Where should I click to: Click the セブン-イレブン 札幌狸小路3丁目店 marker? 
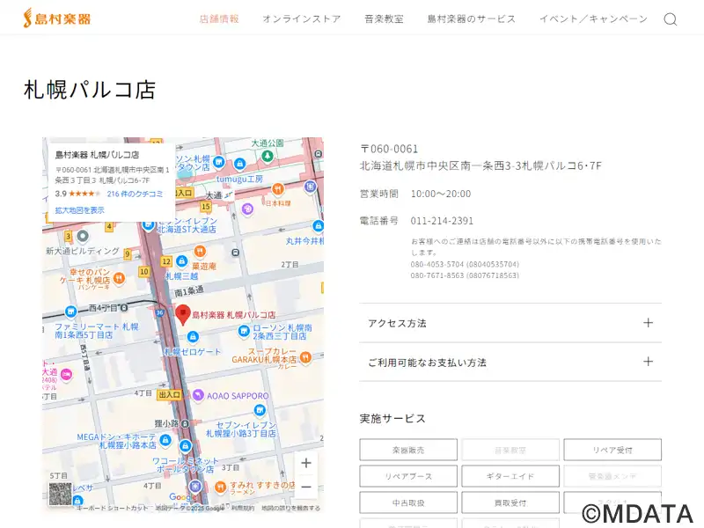pos(260,410)
